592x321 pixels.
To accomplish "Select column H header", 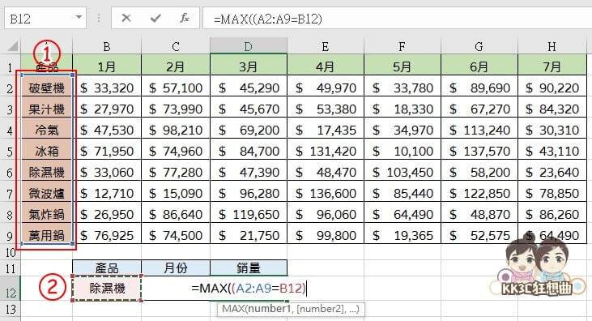I will click(552, 46).
